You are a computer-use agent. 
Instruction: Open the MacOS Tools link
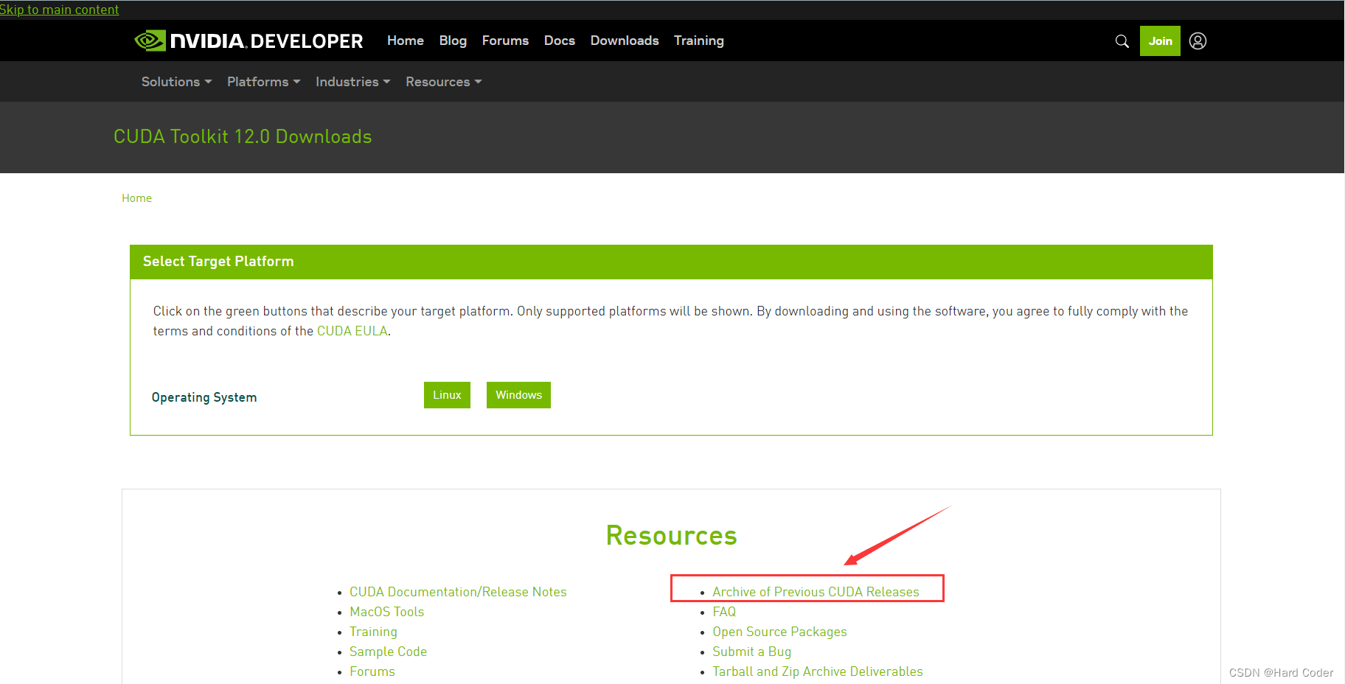(x=386, y=612)
